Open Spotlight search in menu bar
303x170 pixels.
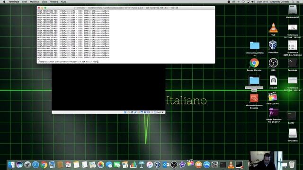[x=293, y=2]
